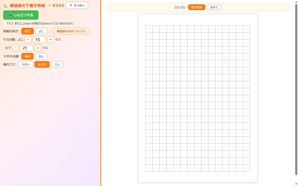Increase the よこ cell count with plus
The height and width of the screenshot is (186, 298).
[50, 40]
